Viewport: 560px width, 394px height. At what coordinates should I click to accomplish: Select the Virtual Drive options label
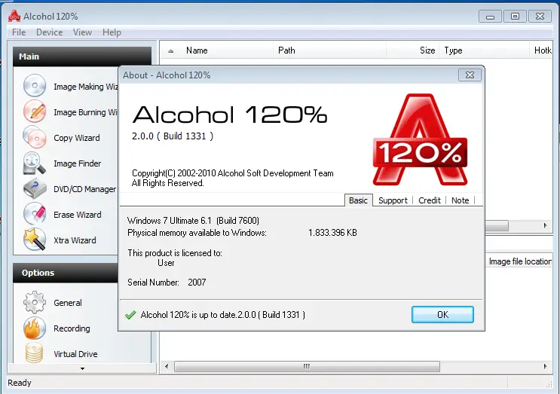click(x=75, y=354)
